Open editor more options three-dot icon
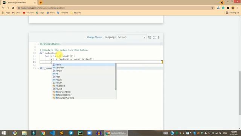The height and width of the screenshot is (136, 241). (x=159, y=37)
